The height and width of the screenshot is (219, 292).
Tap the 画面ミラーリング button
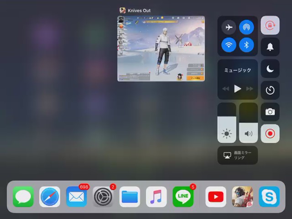238,155
